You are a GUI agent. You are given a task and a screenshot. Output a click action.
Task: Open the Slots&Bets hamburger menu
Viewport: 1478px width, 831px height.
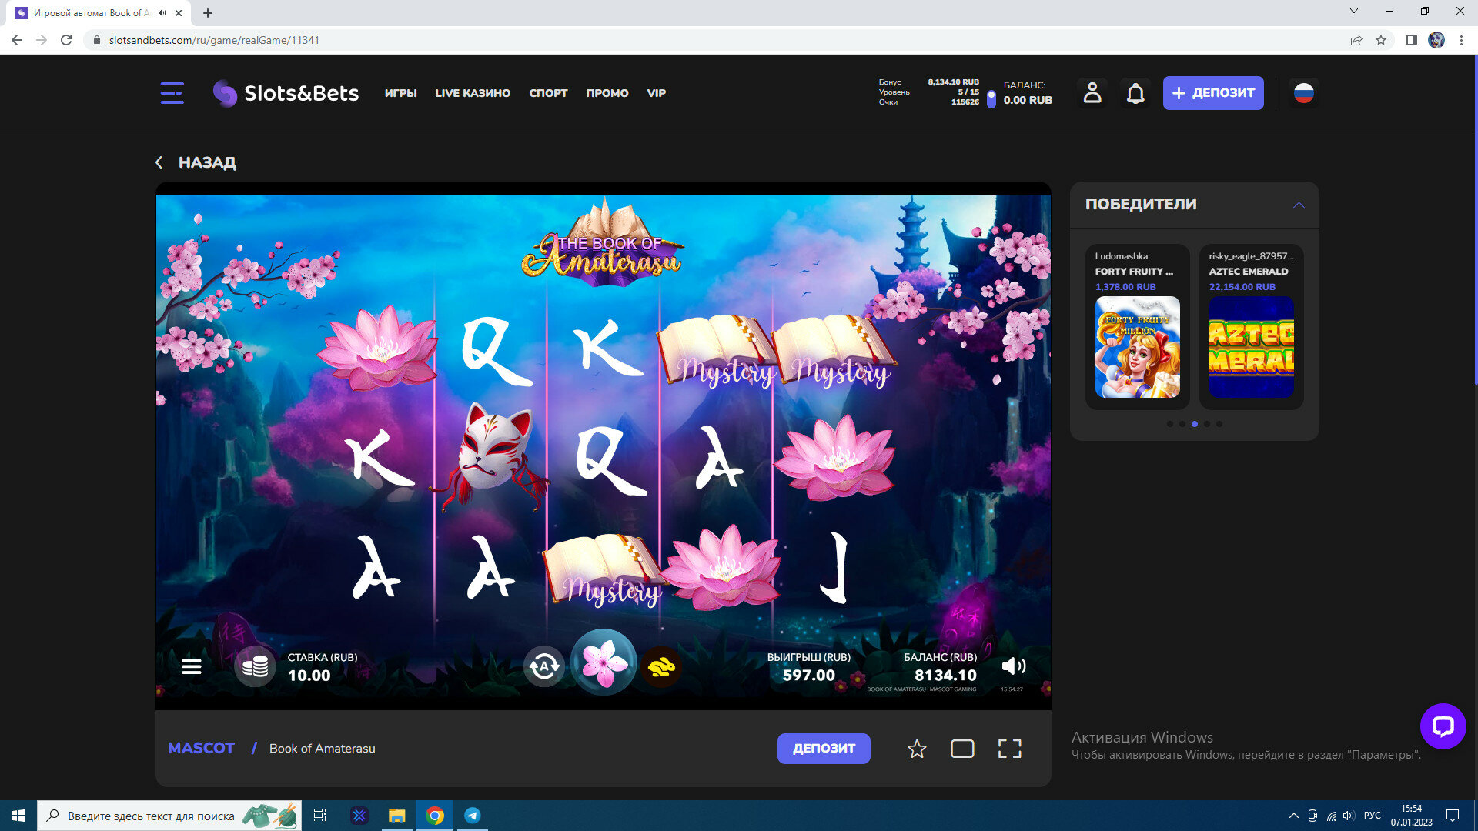[172, 93]
